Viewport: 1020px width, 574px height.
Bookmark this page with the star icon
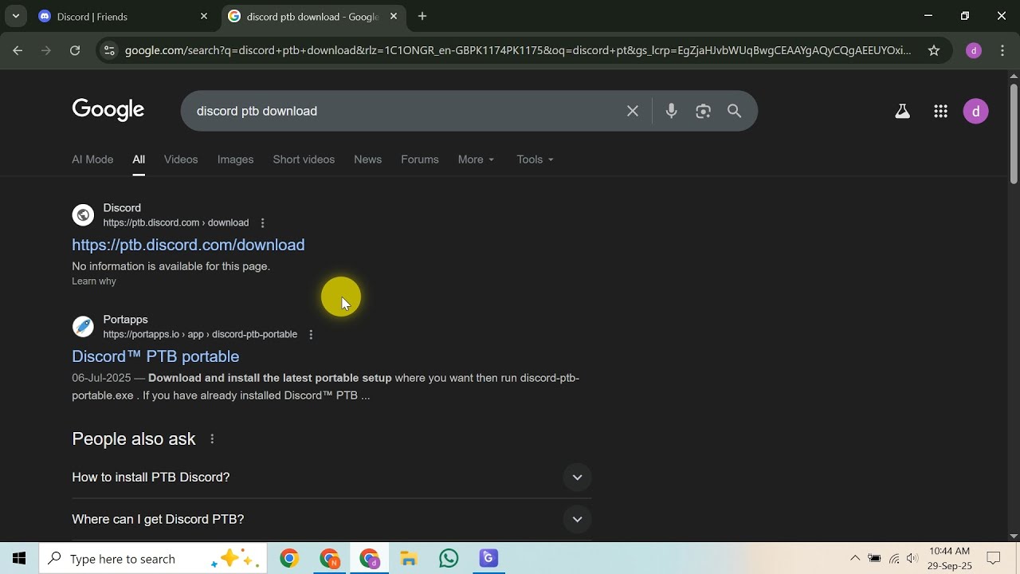click(934, 50)
